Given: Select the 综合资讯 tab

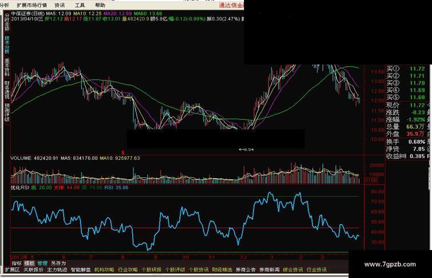Looking at the screenshot, I should (x=293, y=270).
